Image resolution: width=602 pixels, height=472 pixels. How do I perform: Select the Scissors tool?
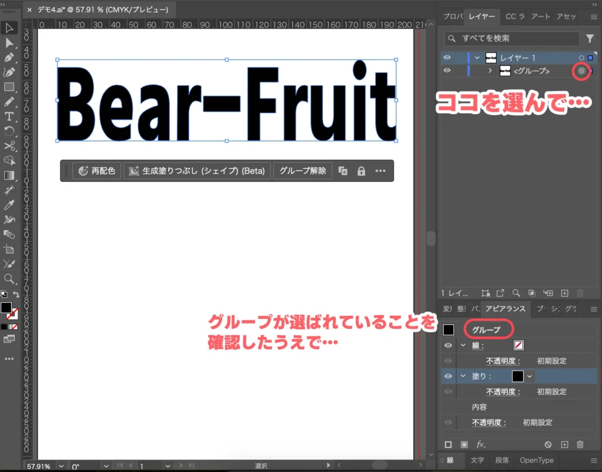pos(9,146)
